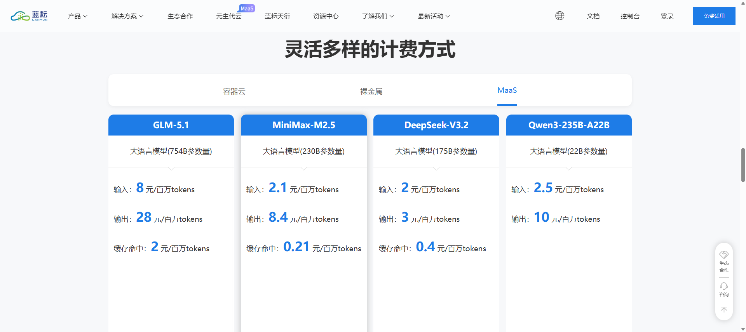Click the Lanyun cloud logo

click(29, 16)
